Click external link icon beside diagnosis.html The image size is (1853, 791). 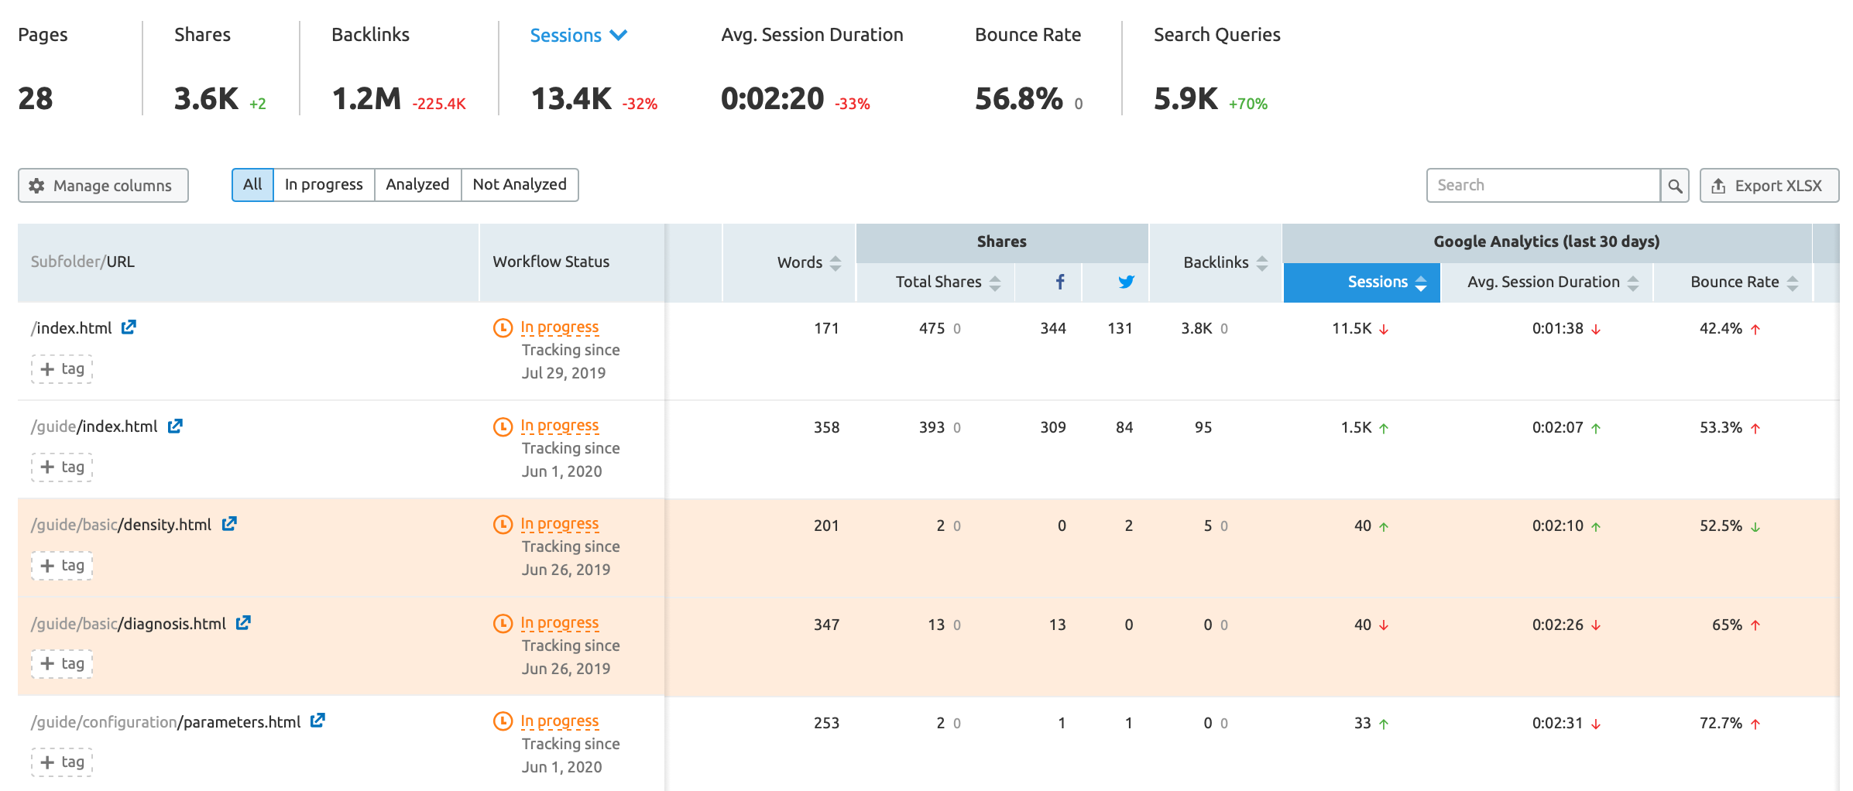point(243,623)
